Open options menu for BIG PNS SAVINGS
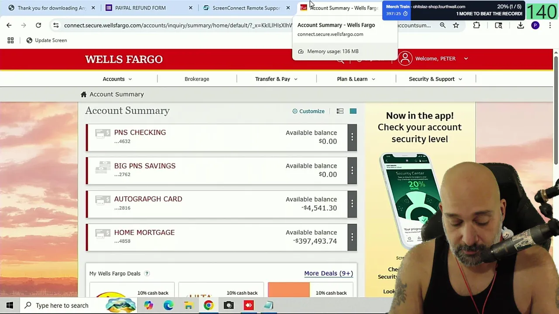Image resolution: width=559 pixels, height=314 pixels. pyautogui.click(x=352, y=171)
